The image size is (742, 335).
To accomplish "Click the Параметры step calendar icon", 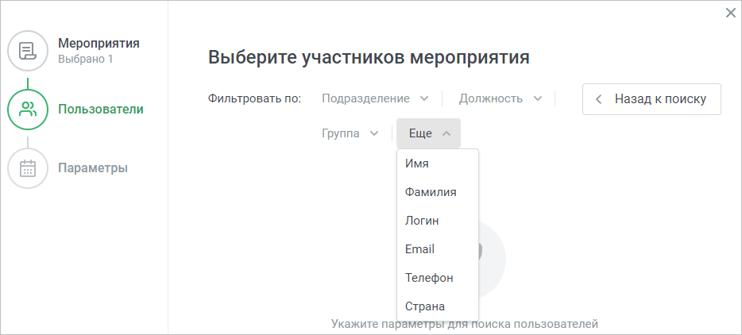I will point(28,168).
